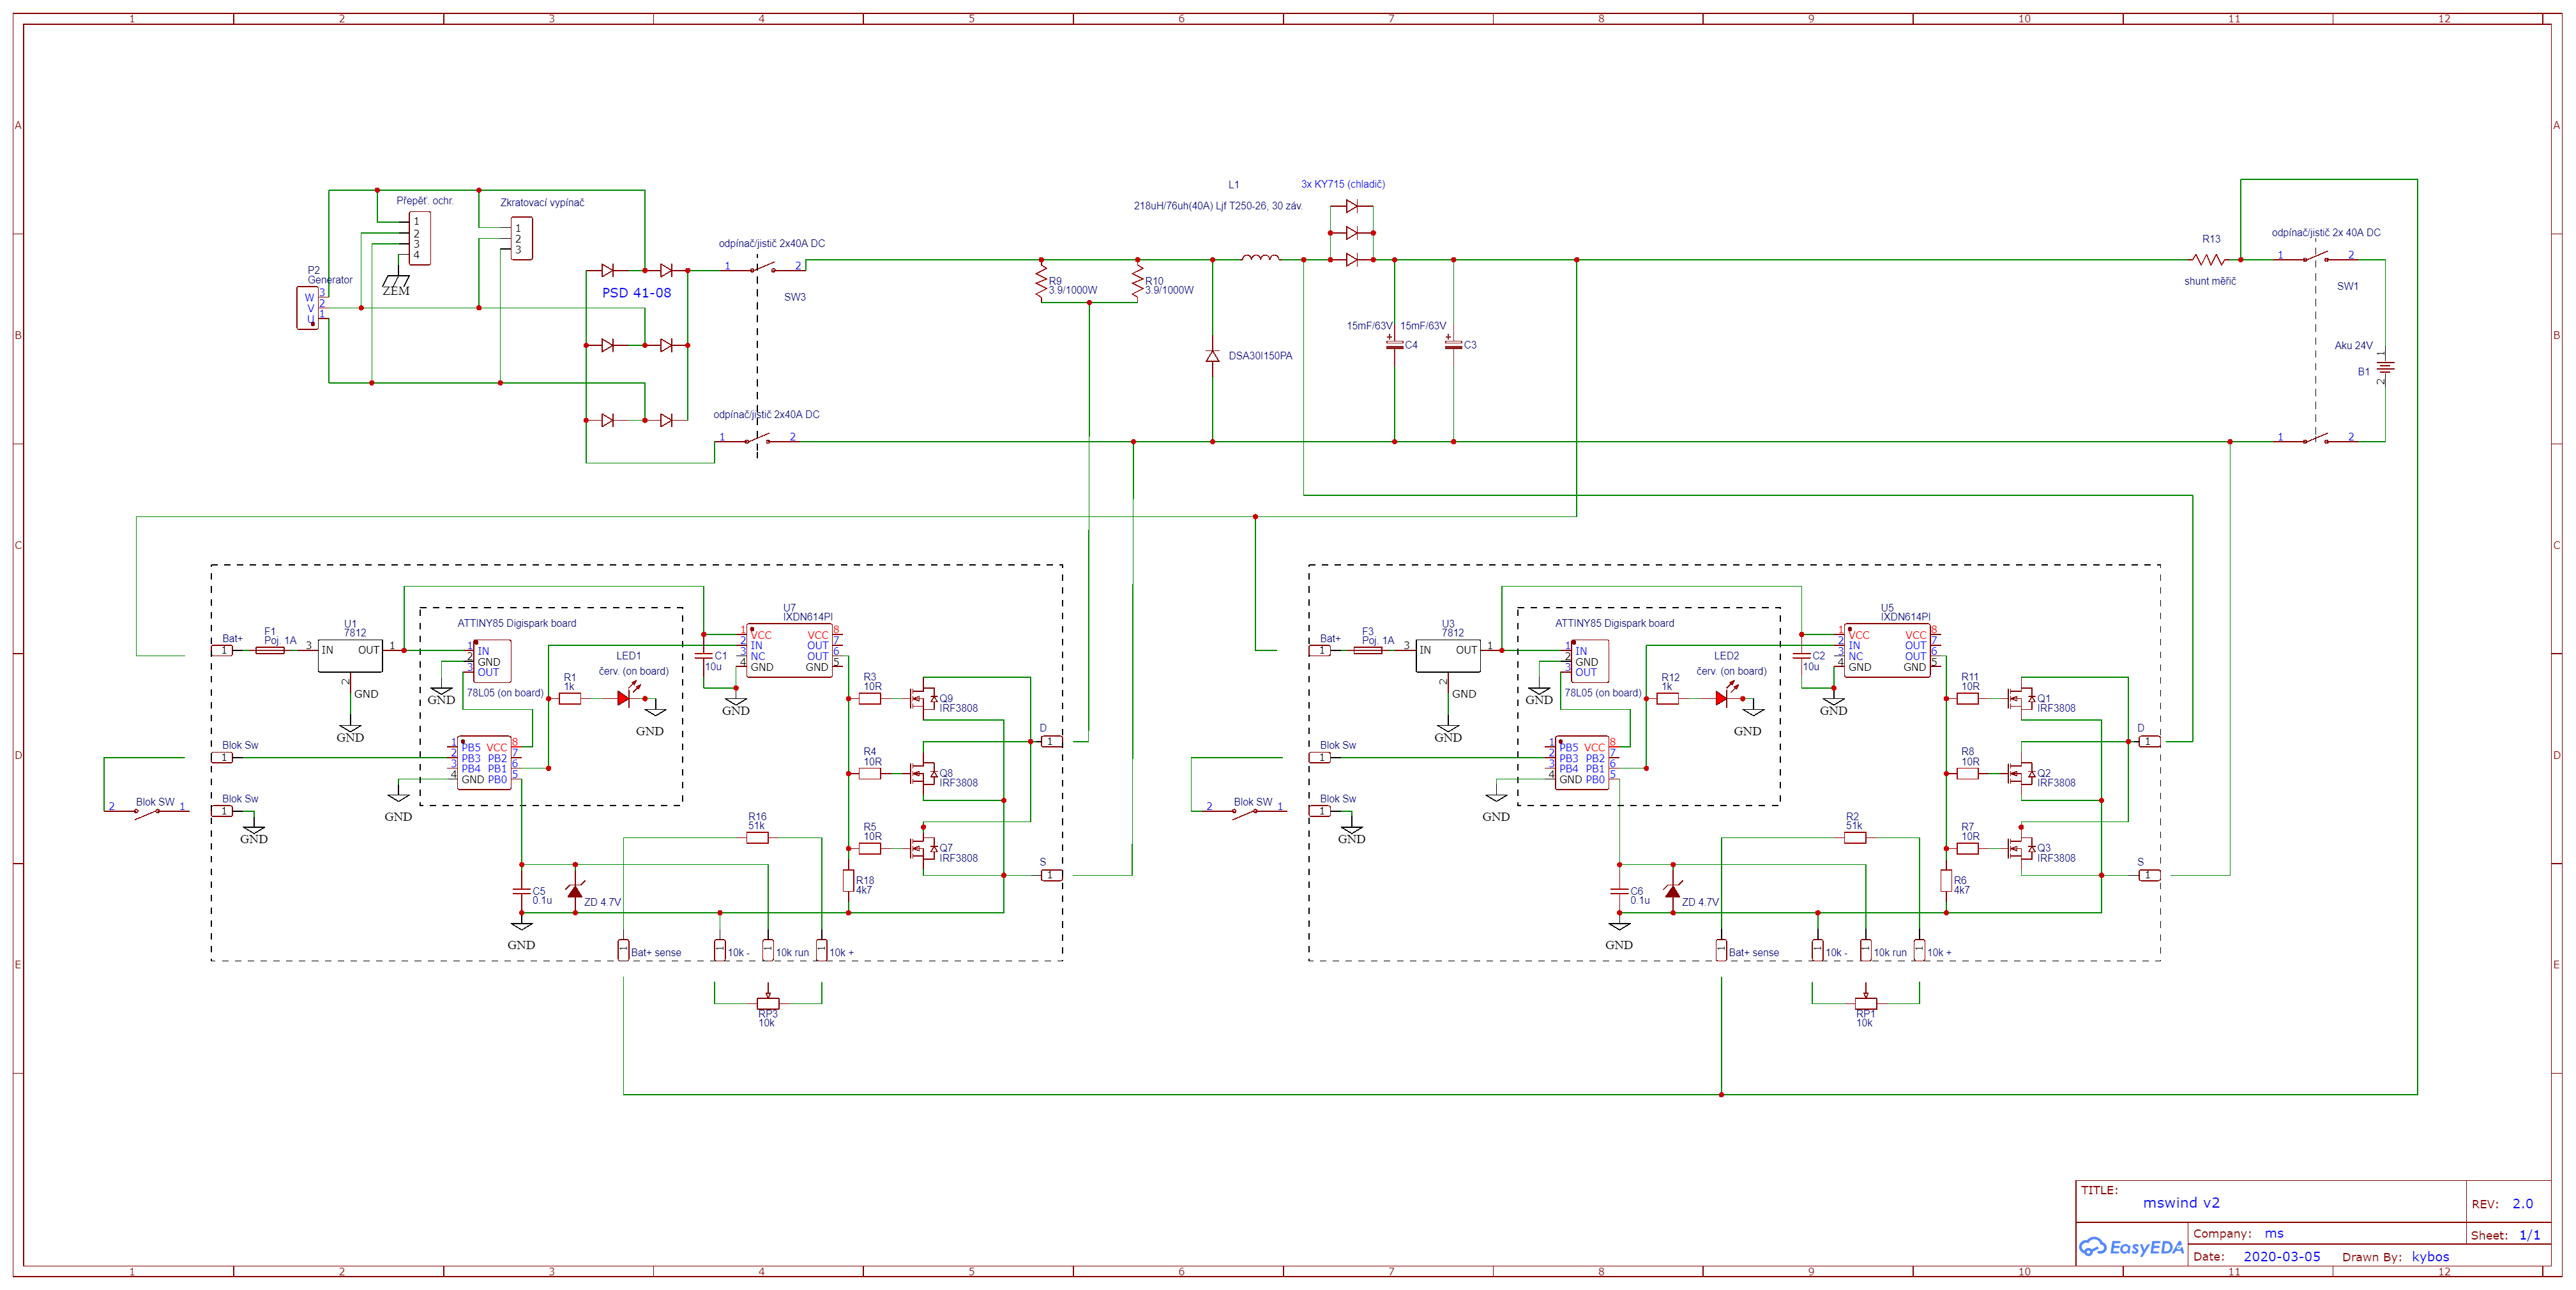Click the R3 10R gate resistor
The width and height of the screenshot is (2576, 1290).
pyautogui.click(x=870, y=698)
